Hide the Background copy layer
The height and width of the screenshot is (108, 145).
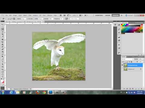122,65
